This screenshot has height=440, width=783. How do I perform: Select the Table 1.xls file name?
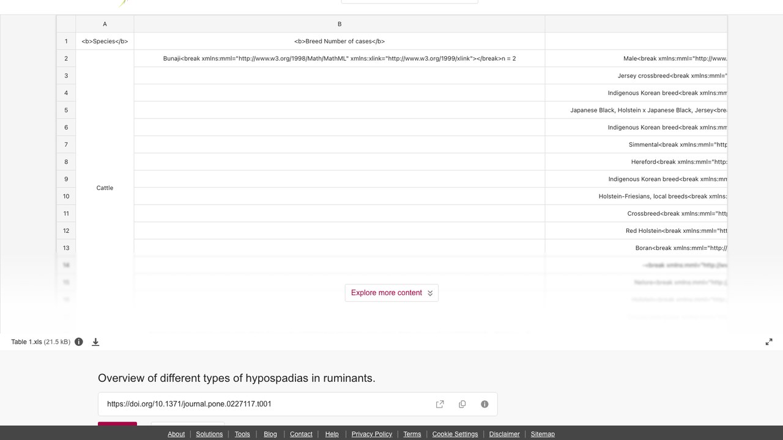coord(27,342)
